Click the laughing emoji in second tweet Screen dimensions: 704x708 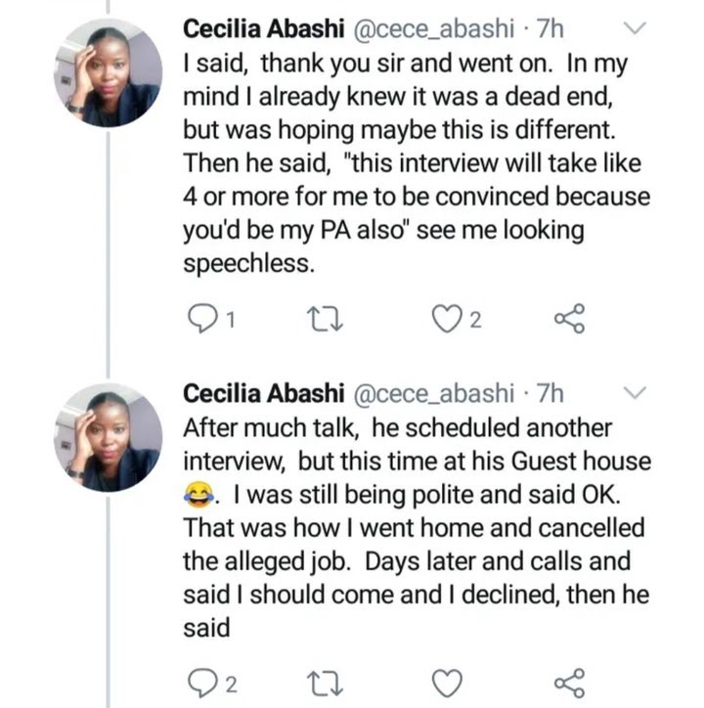point(198,495)
